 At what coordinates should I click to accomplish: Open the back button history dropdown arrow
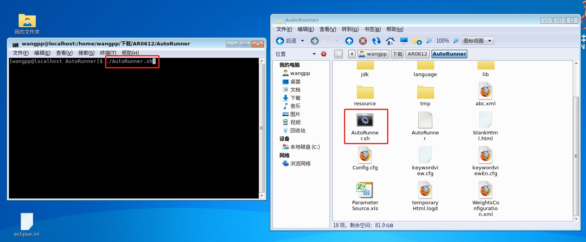pyautogui.click(x=302, y=41)
